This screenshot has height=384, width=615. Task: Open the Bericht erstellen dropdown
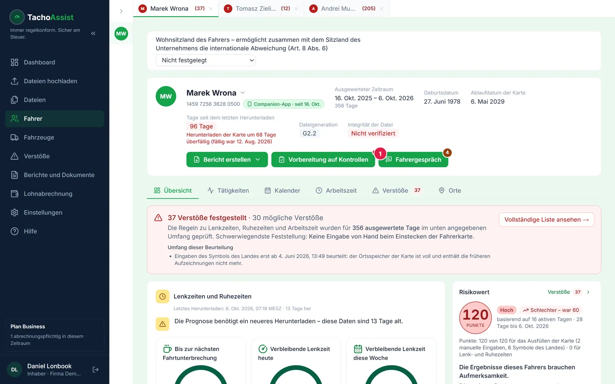click(227, 160)
